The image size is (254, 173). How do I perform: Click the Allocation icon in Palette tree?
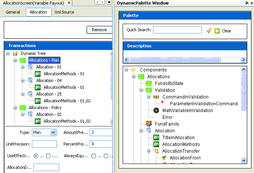pos(149,131)
